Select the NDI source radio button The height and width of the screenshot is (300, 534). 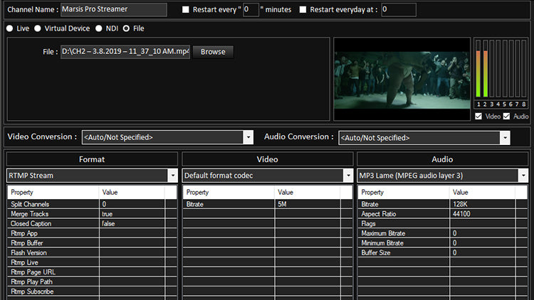click(x=100, y=28)
